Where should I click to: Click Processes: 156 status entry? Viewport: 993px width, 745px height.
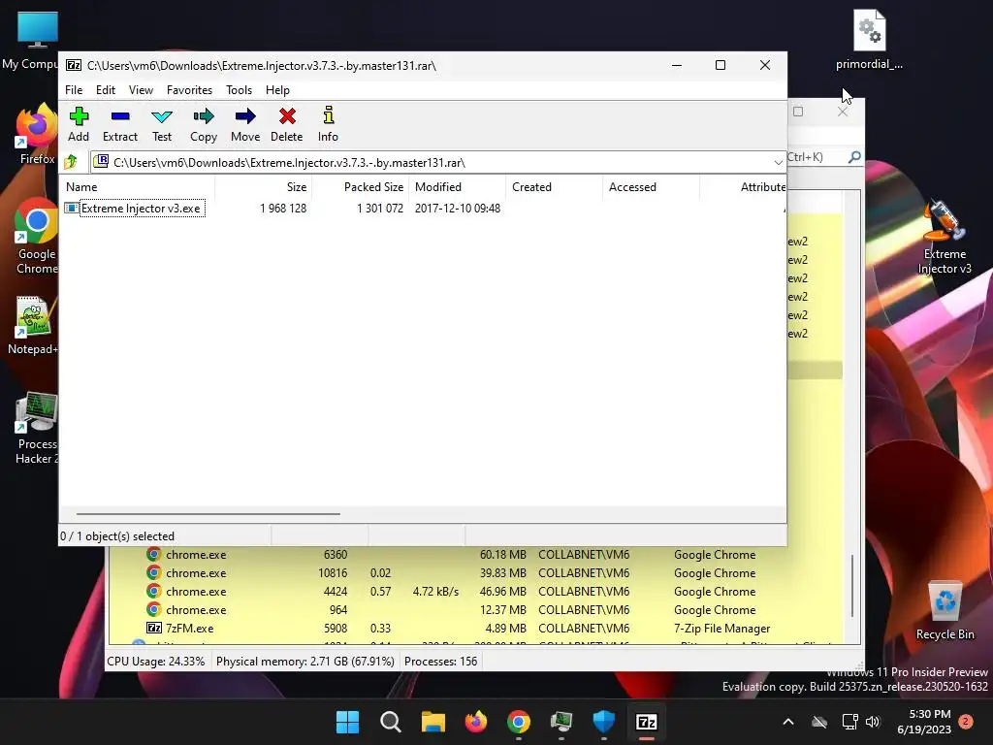[x=441, y=662]
